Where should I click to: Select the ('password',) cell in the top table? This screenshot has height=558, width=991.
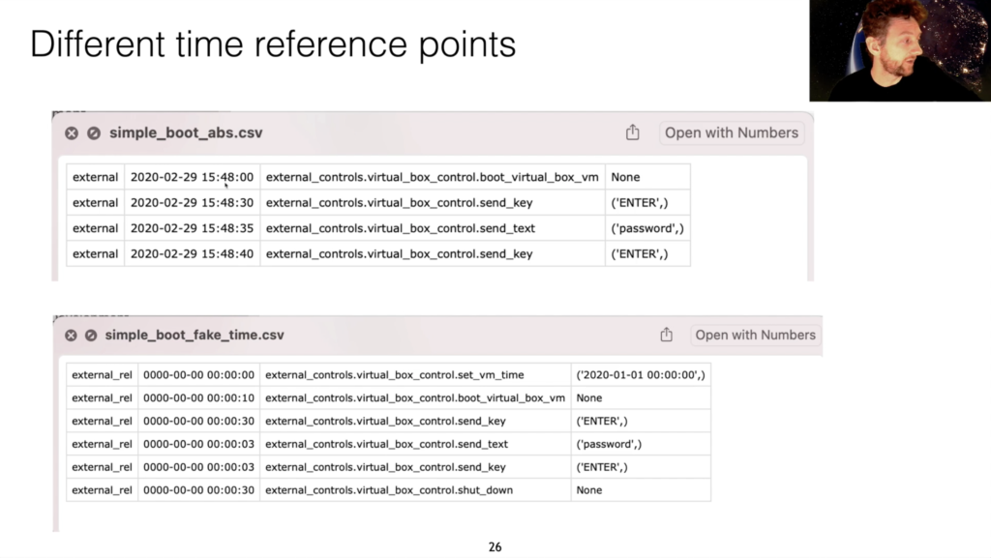[x=647, y=228]
